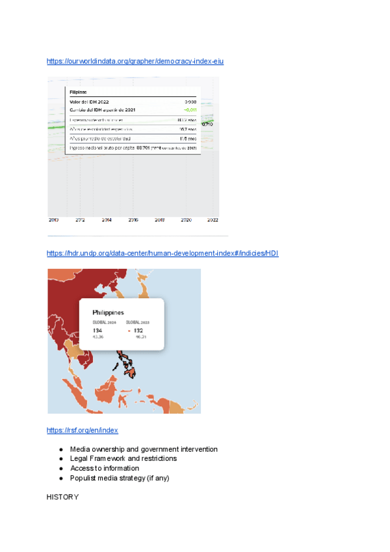The height and width of the screenshot is (552, 390).
Task: Click the HISTORY heading
Action: [62, 497]
